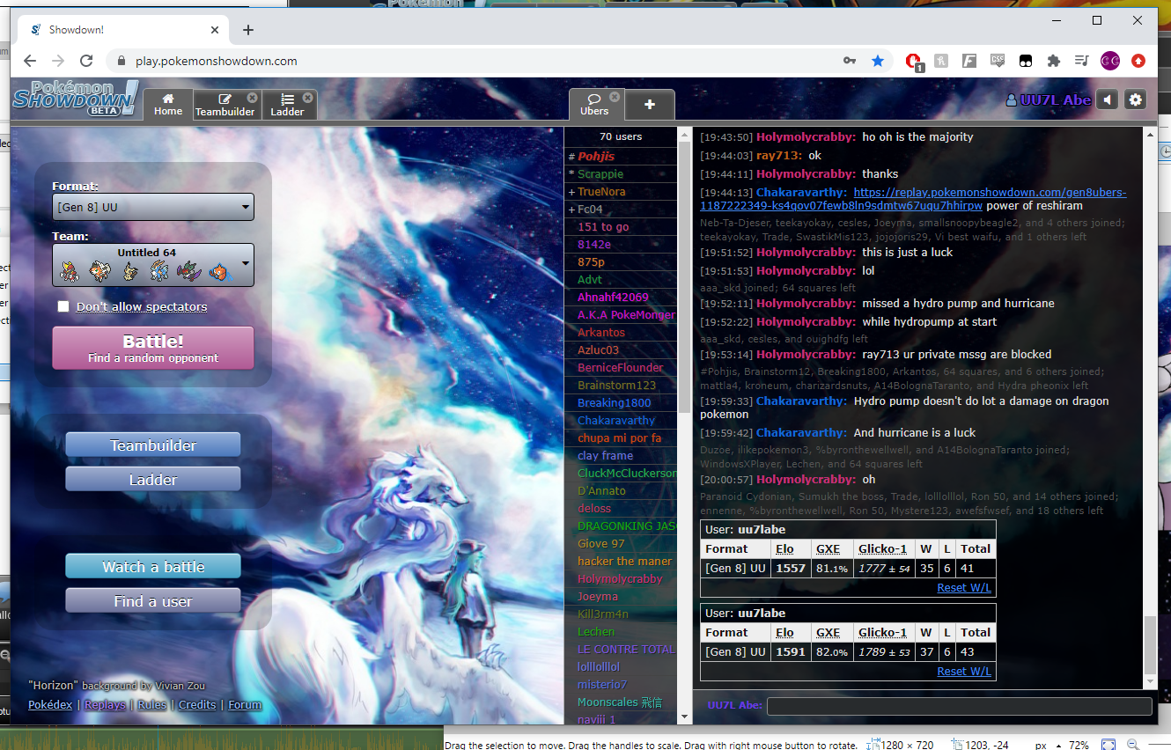Select TrueNora in the user list

click(622, 192)
